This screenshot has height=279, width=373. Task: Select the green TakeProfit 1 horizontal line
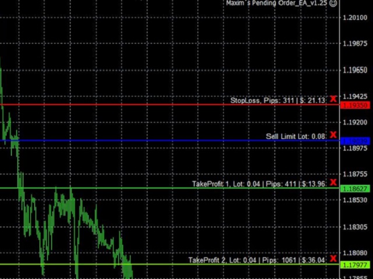pyautogui.click(x=170, y=188)
